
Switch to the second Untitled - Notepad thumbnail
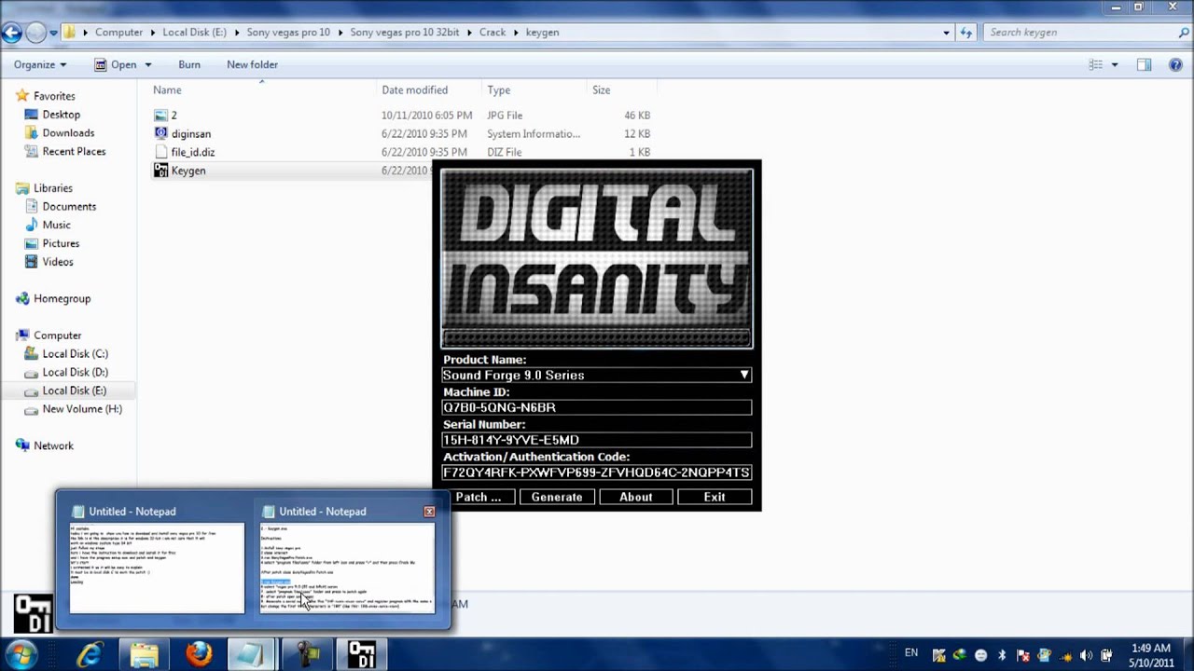[x=347, y=559]
